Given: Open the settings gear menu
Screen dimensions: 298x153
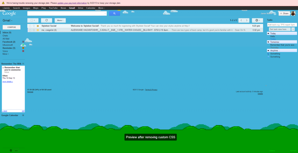Looking at the screenshot, I should (257, 20).
